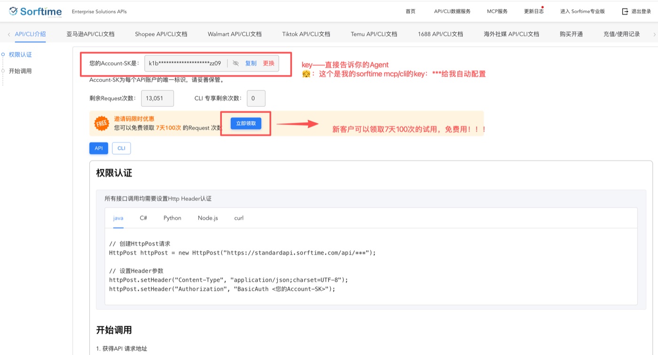Click the 开始调用 section heading

[x=114, y=330]
